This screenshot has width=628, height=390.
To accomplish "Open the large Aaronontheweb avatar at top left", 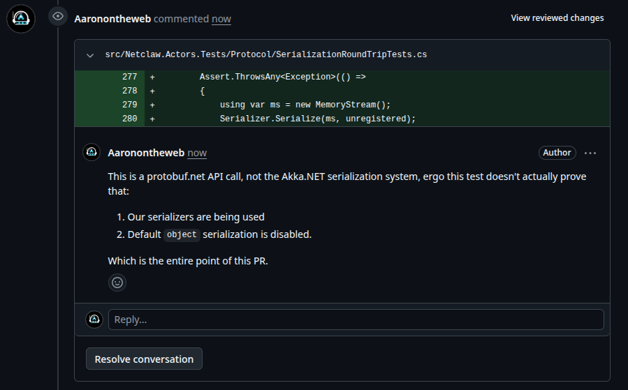I will click(x=21, y=19).
